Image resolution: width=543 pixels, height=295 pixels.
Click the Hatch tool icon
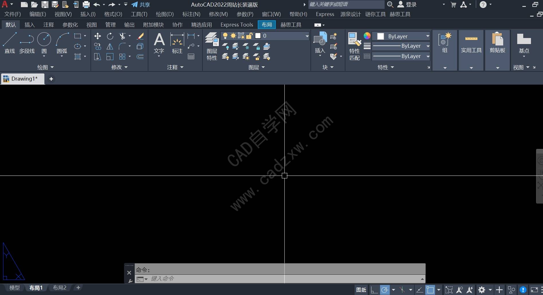pyautogui.click(x=78, y=57)
